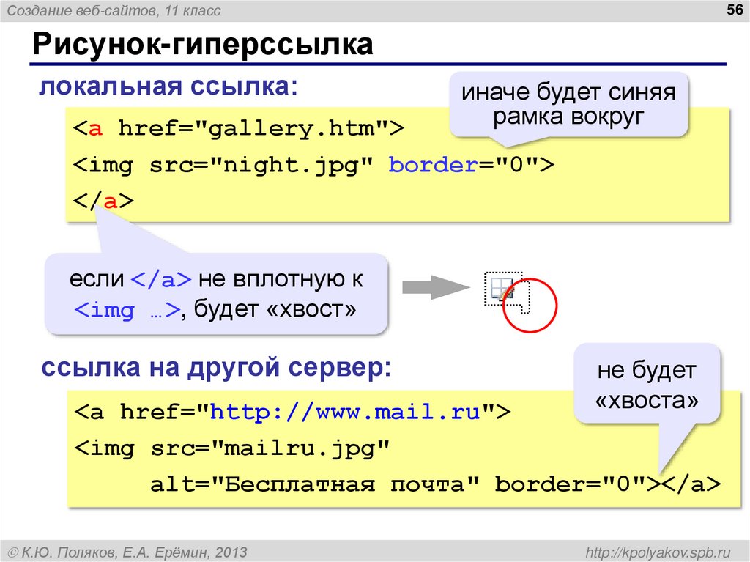Select the slide number 56
750x562 pixels.
(x=734, y=10)
